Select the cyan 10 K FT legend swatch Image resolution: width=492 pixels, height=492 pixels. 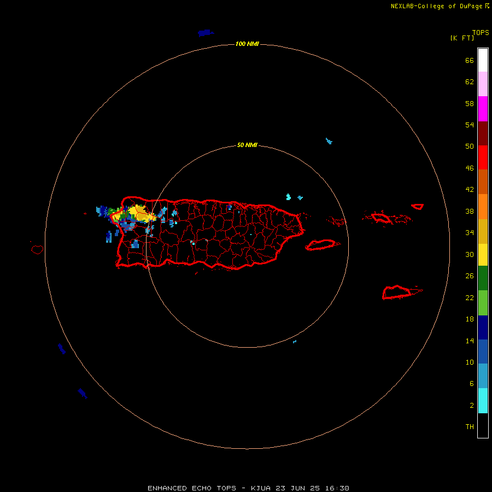tap(483, 400)
